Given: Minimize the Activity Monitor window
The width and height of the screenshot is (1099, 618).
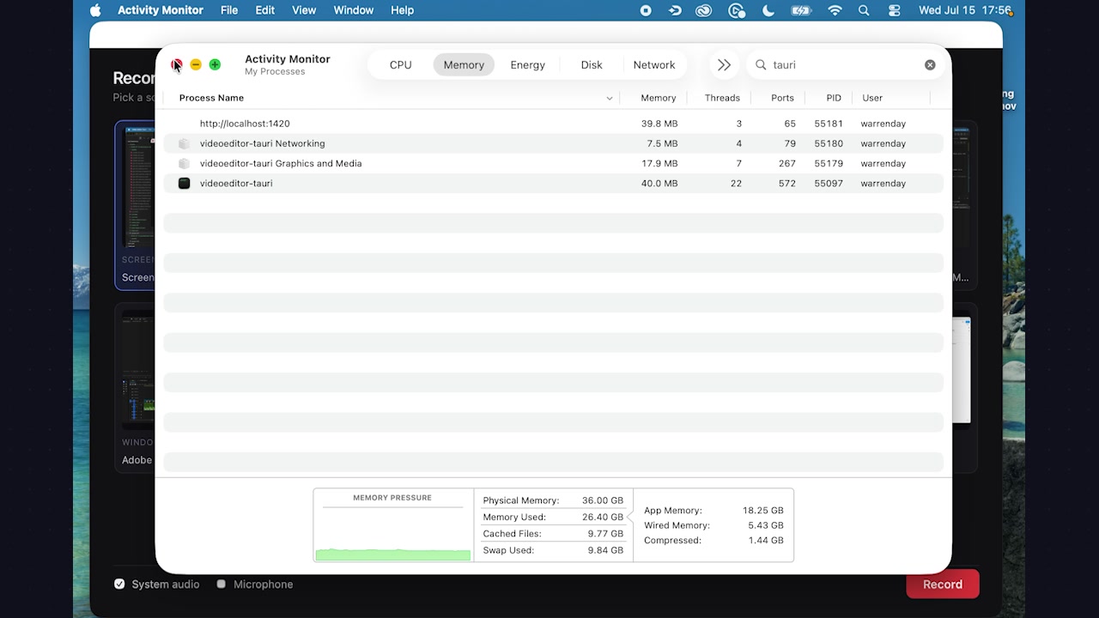Looking at the screenshot, I should point(196,64).
